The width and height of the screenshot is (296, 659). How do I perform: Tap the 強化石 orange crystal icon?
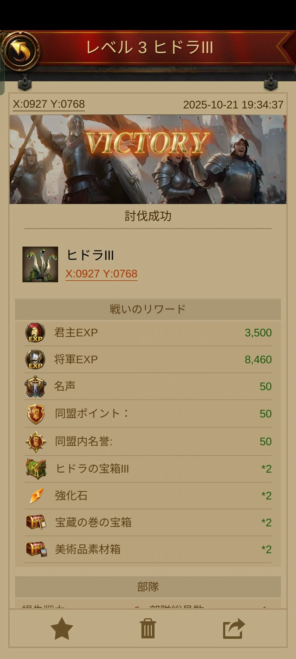coord(36,496)
